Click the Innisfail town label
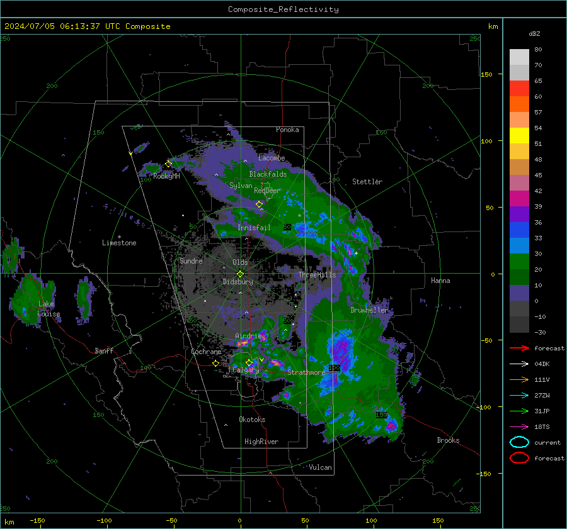 [x=254, y=228]
